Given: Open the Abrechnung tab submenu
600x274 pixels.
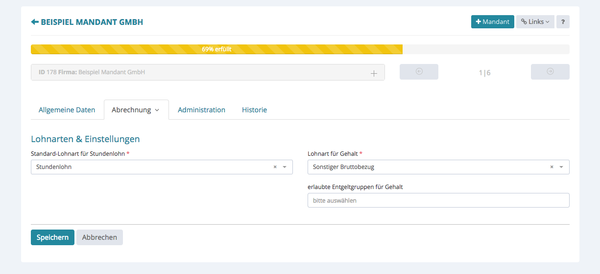Looking at the screenshot, I should pyautogui.click(x=136, y=110).
